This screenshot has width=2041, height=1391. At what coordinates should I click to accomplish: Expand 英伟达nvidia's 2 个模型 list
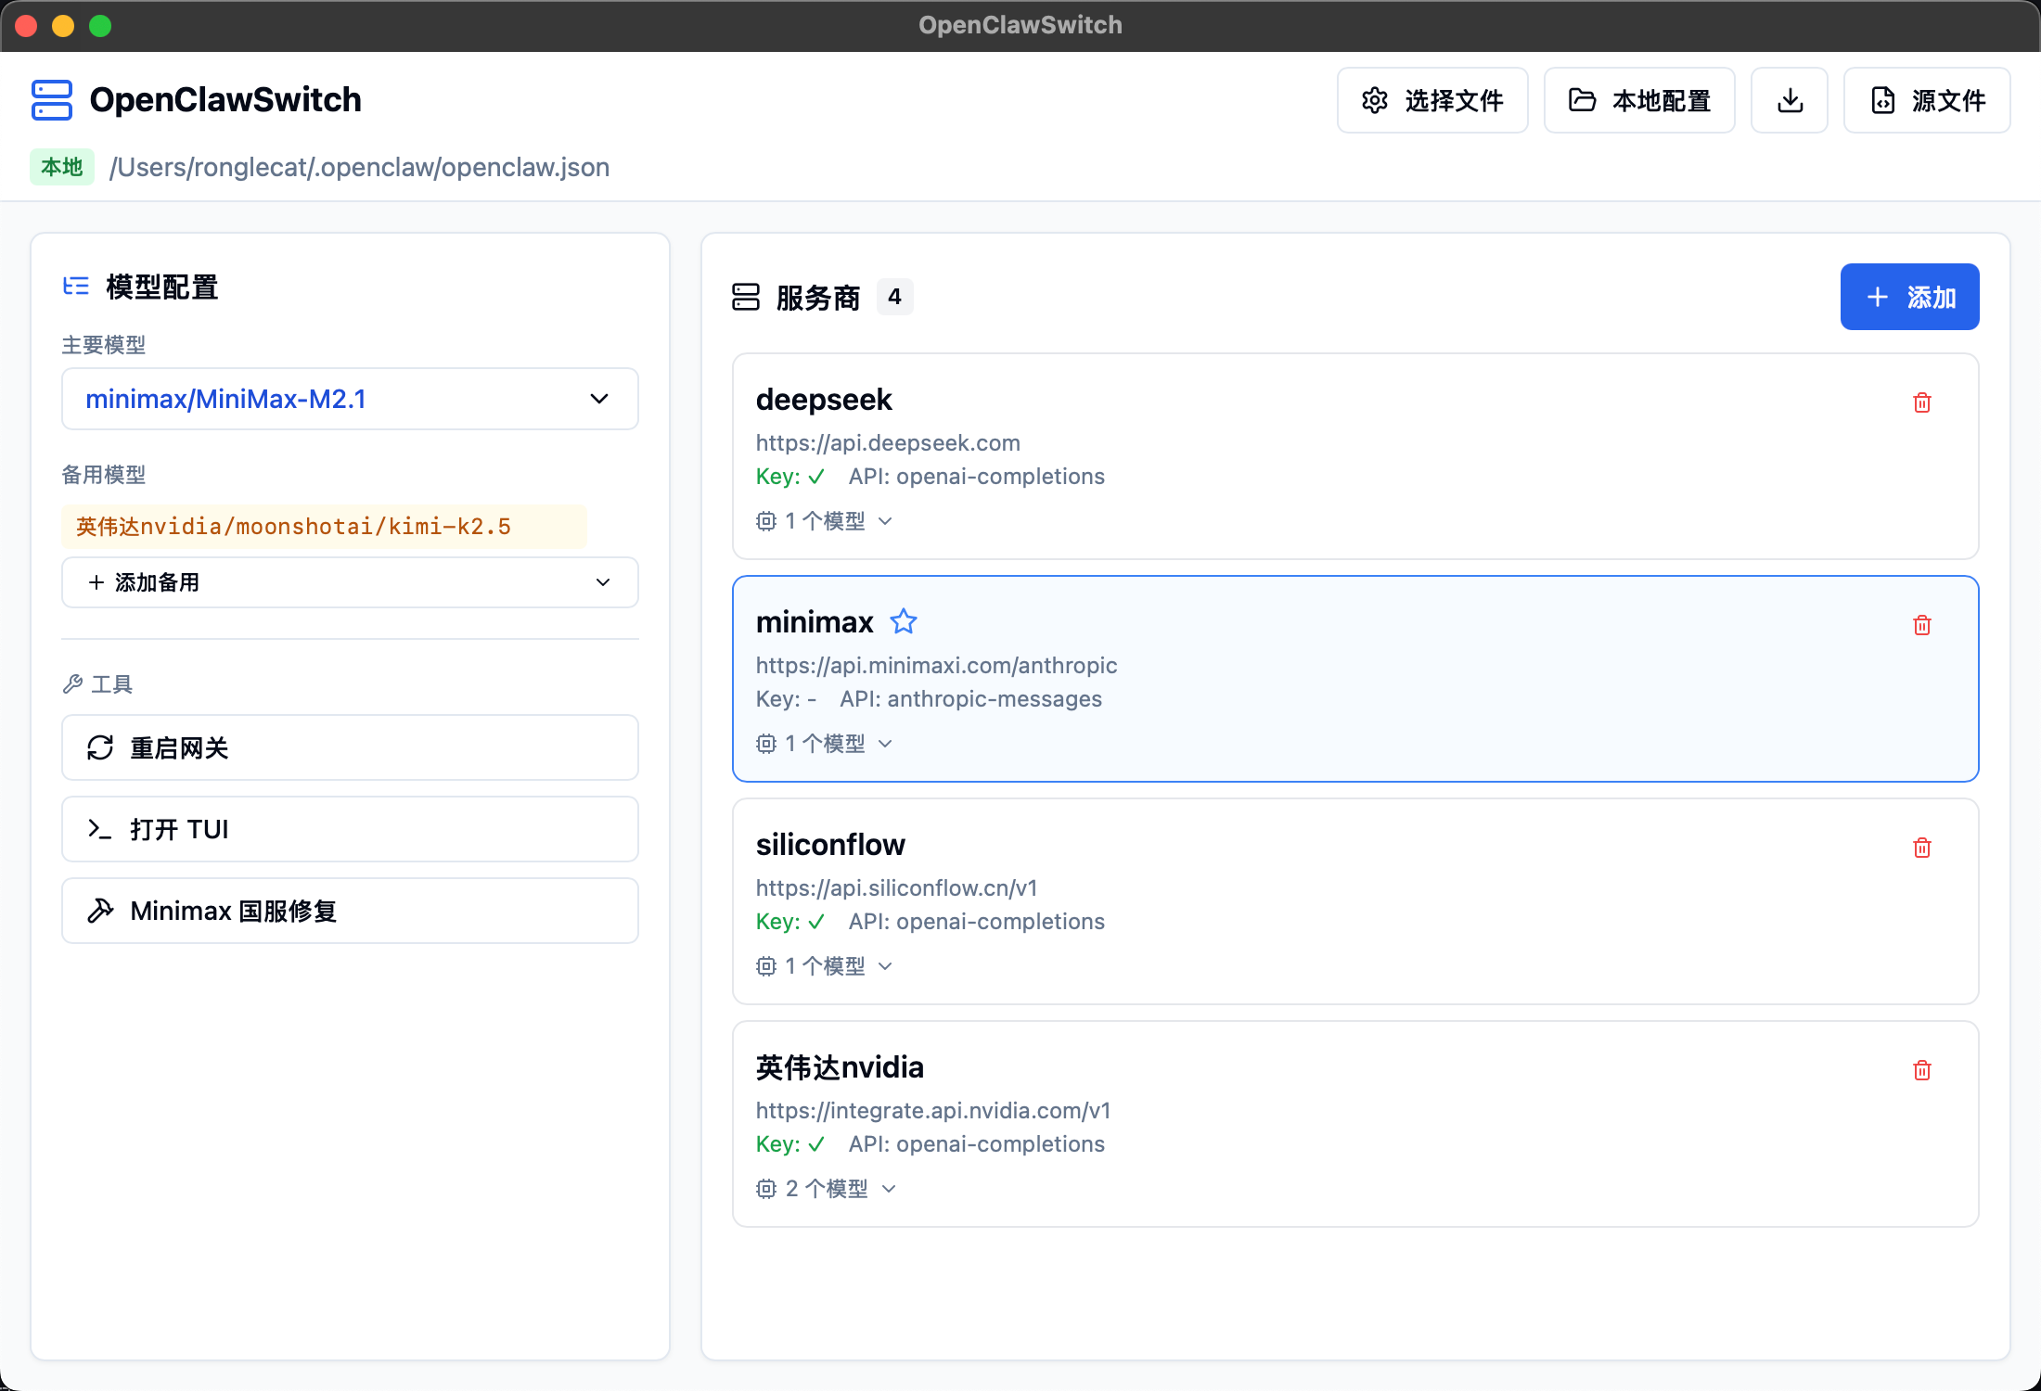click(x=826, y=1189)
